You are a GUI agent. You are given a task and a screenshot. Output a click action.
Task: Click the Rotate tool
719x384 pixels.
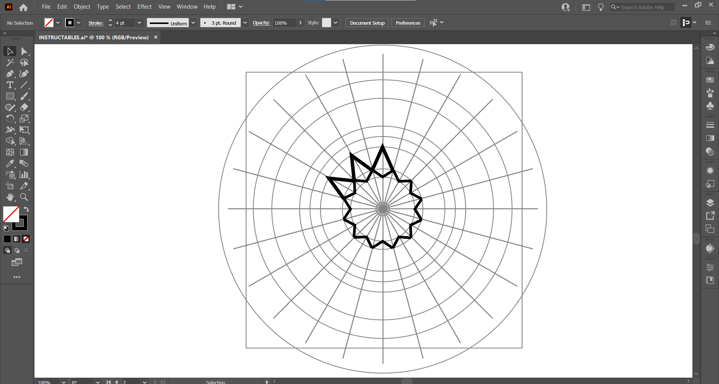coord(10,119)
